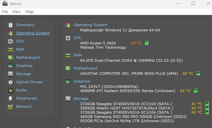Click Graphics heading in summary pane
Viewport: 212px width, 128px height.
[82, 81]
